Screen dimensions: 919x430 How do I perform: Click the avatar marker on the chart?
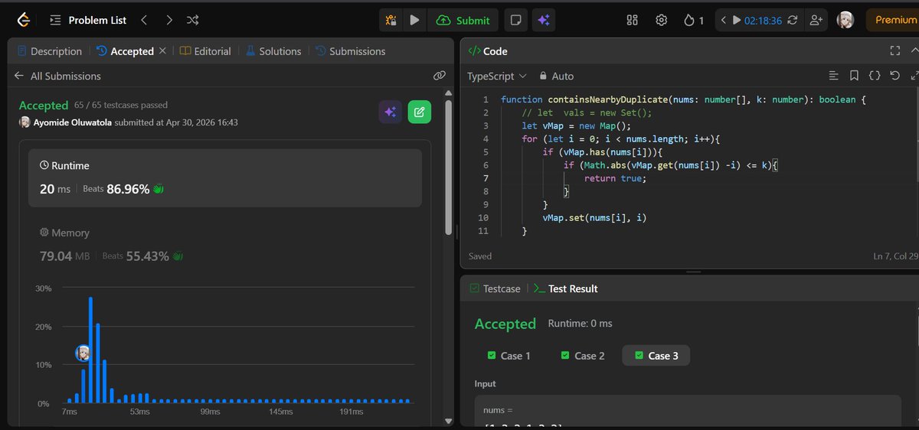point(83,353)
